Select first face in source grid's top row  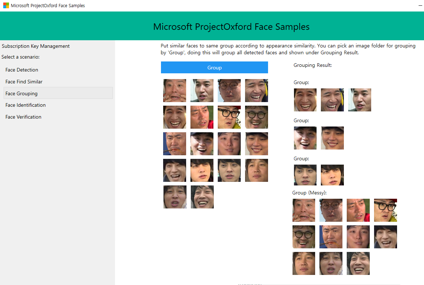coord(175,91)
